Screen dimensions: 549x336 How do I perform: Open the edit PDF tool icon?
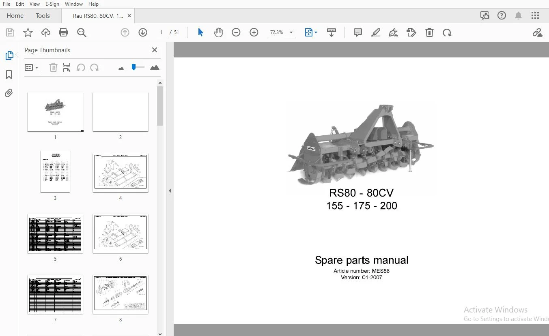click(x=411, y=32)
